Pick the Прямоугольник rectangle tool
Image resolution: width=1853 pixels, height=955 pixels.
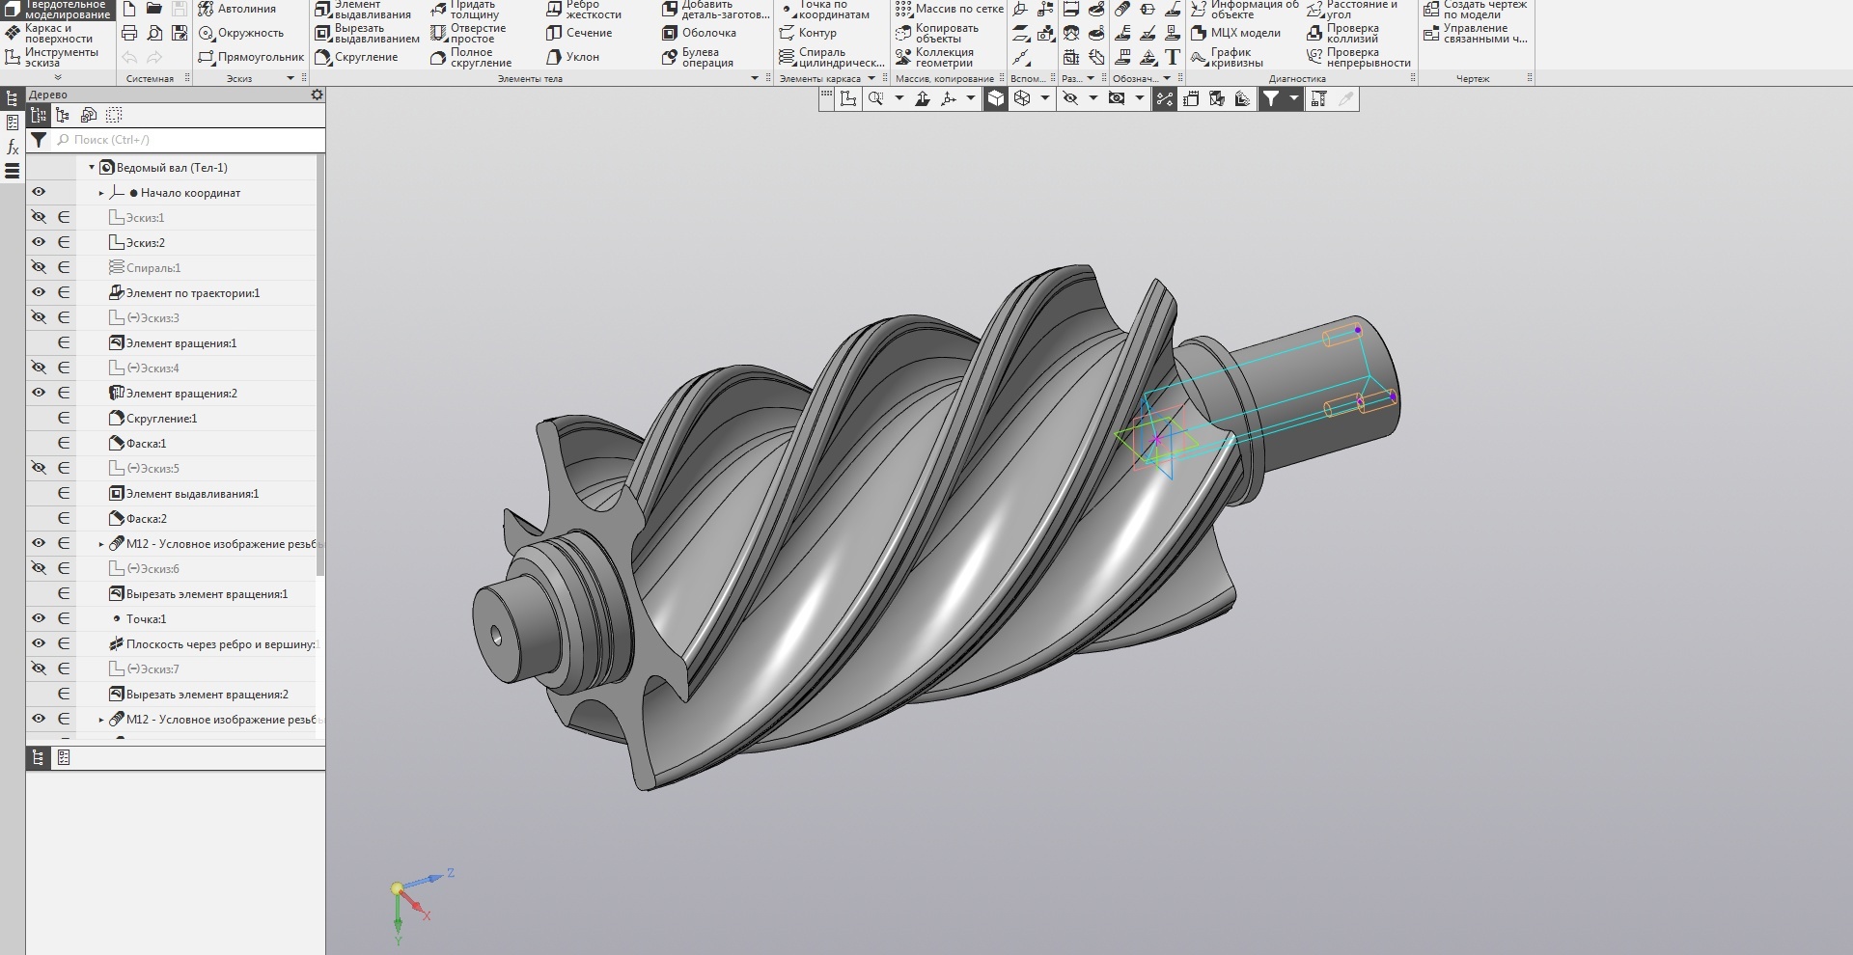(251, 57)
